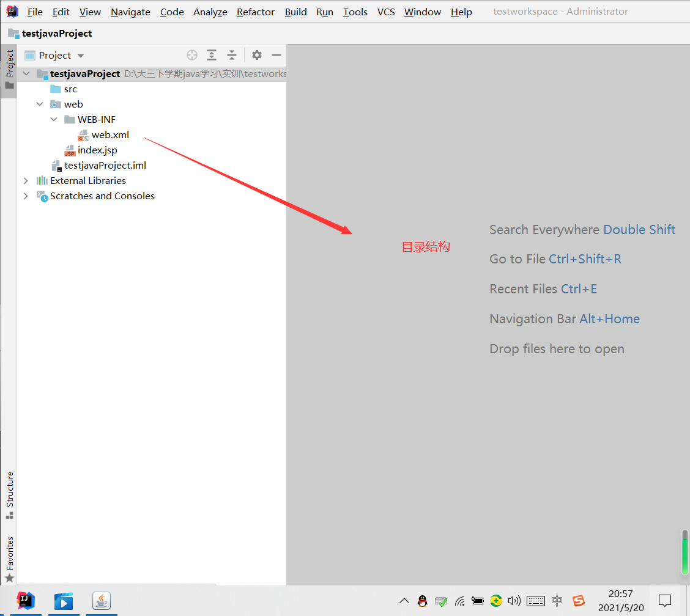Click the src folder icon

(x=56, y=89)
